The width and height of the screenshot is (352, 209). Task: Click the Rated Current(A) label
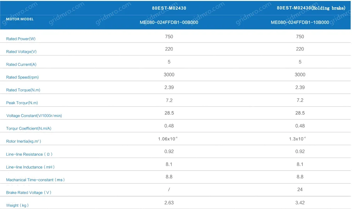21,64
